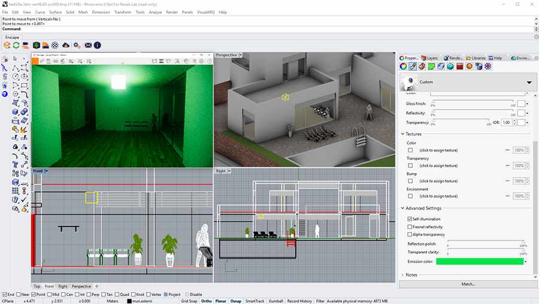
Task: Open object Material properties paintbrush icon
Action: pyautogui.click(x=413, y=67)
